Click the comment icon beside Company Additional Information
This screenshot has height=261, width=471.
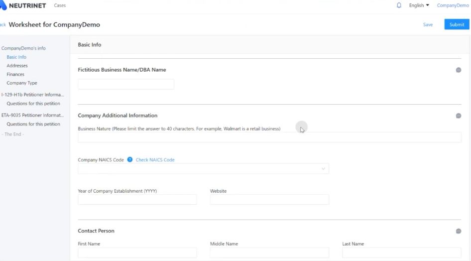coord(459,116)
